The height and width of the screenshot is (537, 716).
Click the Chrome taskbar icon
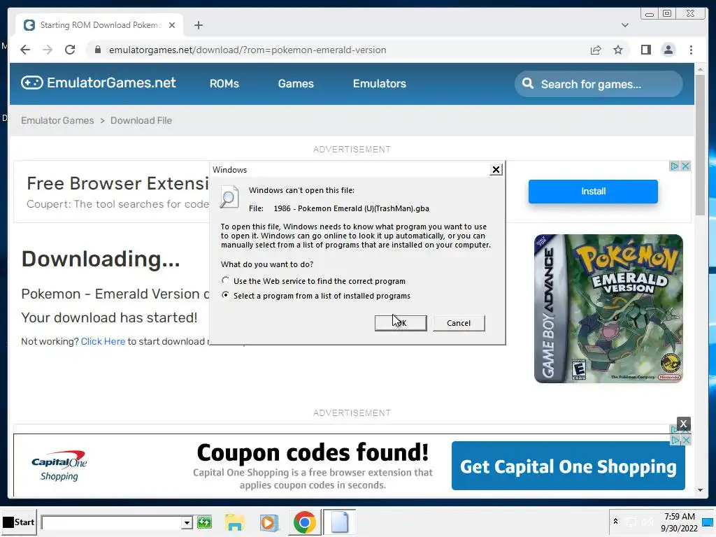(304, 522)
